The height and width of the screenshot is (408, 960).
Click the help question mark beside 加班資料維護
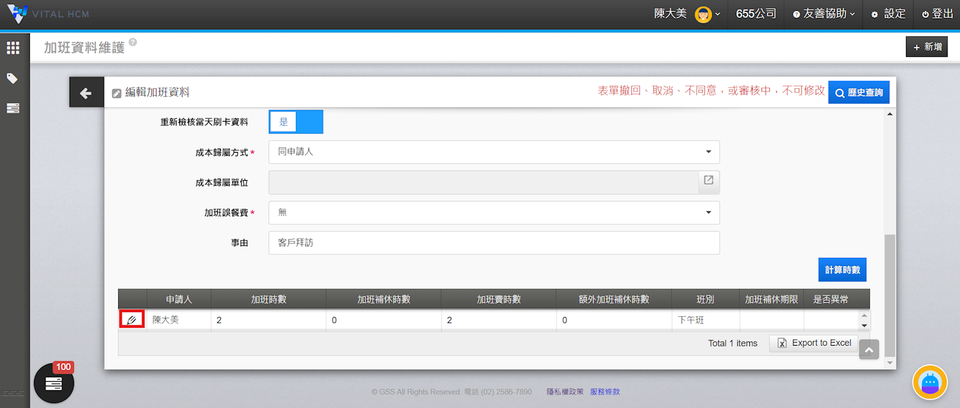(x=133, y=43)
